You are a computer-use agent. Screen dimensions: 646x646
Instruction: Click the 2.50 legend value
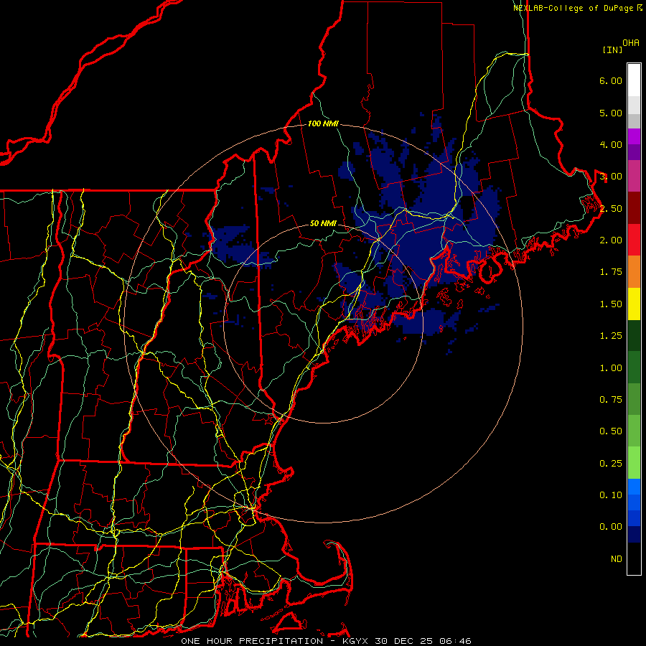click(x=611, y=208)
